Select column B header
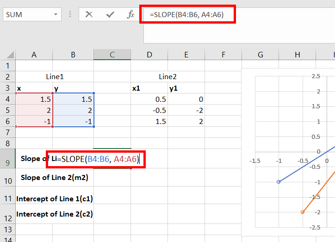The width and height of the screenshot is (335, 242). [x=73, y=55]
